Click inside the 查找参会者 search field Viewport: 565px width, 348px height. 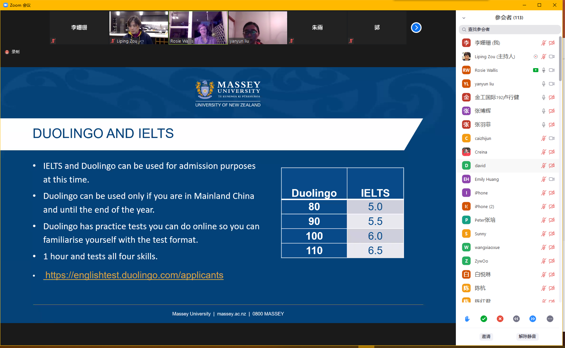coord(510,30)
